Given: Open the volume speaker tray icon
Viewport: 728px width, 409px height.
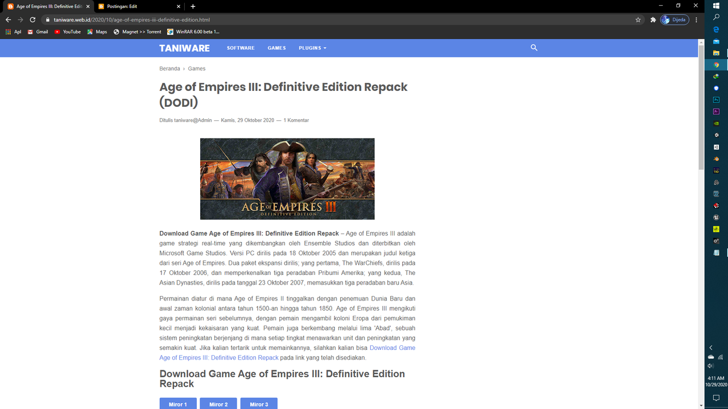Looking at the screenshot, I should tap(711, 366).
